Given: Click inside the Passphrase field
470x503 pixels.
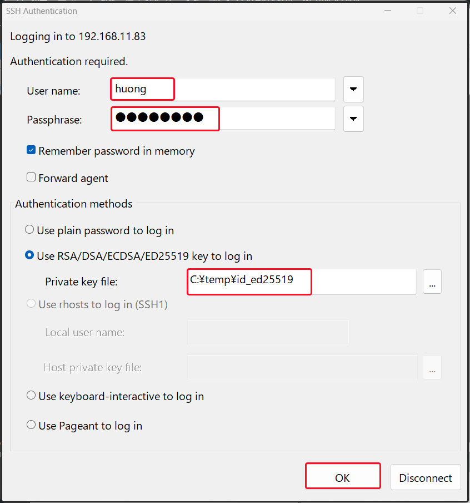Looking at the screenshot, I should [x=222, y=119].
